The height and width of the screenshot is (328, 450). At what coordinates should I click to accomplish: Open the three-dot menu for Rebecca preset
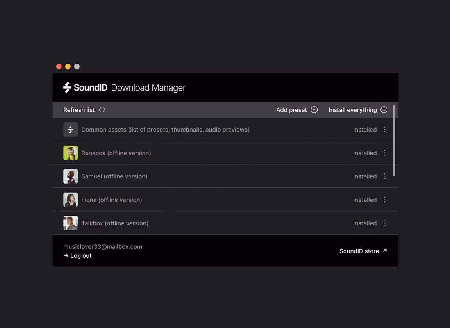(x=384, y=153)
